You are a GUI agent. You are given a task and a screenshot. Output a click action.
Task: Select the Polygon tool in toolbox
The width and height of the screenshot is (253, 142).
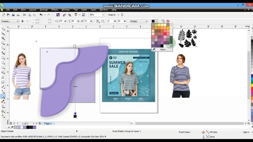click(x=3, y=67)
